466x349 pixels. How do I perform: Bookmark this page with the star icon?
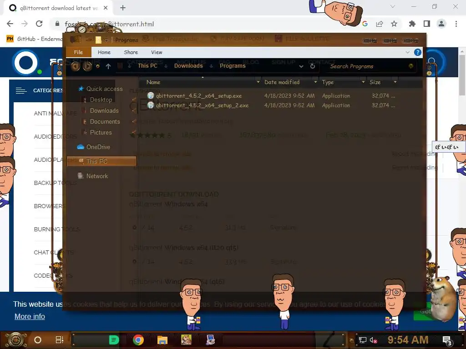(x=394, y=24)
